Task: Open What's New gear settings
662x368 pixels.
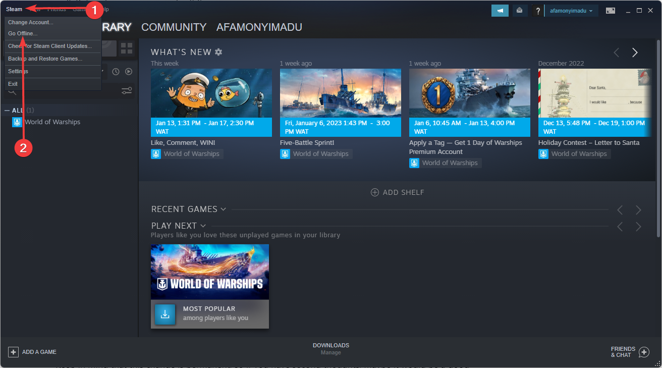Action: coord(218,52)
